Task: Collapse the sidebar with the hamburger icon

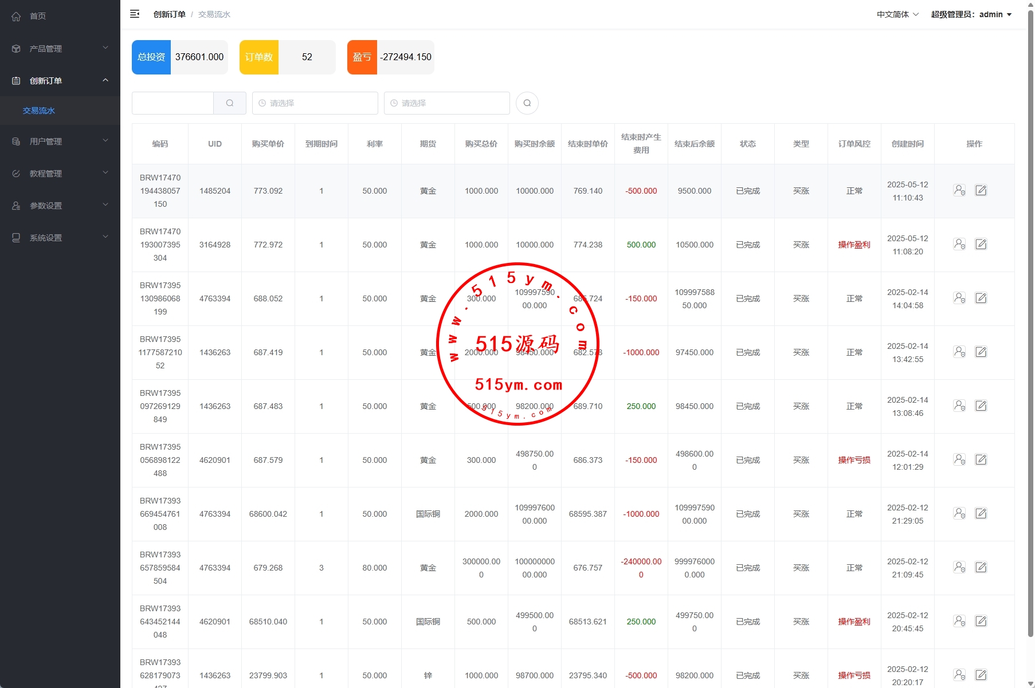Action: coord(135,14)
